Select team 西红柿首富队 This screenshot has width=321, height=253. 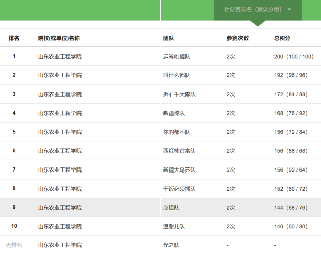[x=179, y=151]
